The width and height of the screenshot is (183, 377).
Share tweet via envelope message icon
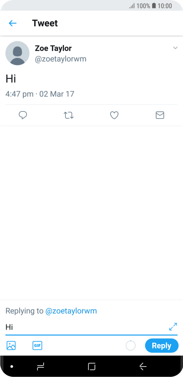tap(160, 116)
